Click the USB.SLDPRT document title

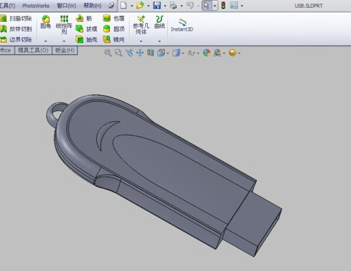click(308, 6)
